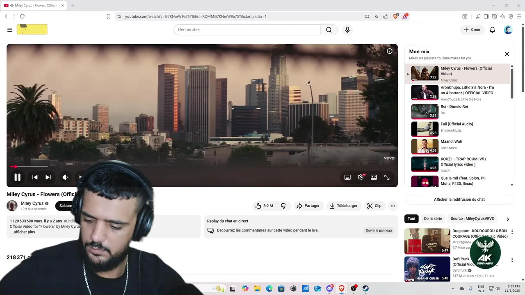Viewport: 525px width, 295px height.
Task: Open the Créer menu
Action: click(472, 29)
